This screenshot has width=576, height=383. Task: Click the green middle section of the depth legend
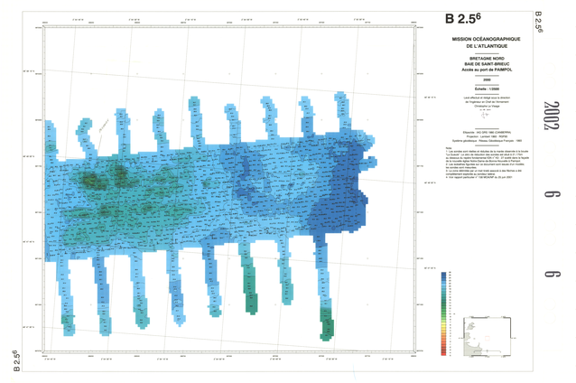point(442,312)
